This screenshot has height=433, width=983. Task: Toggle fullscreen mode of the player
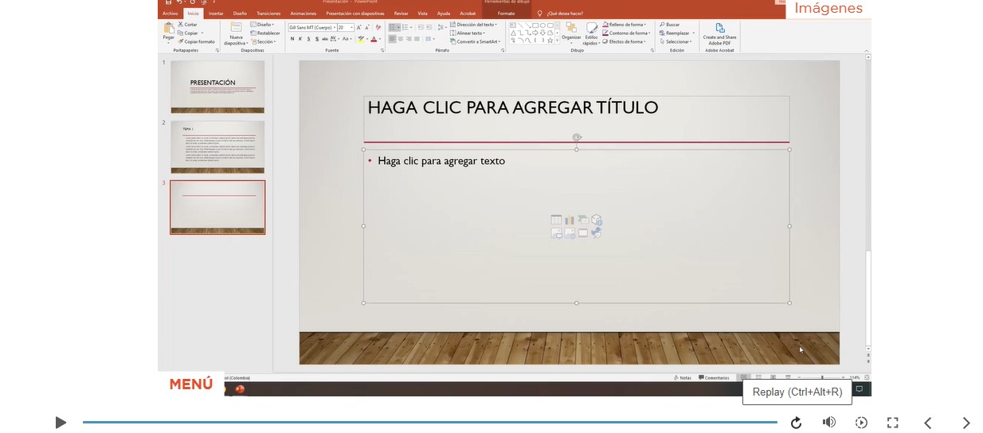coord(893,423)
